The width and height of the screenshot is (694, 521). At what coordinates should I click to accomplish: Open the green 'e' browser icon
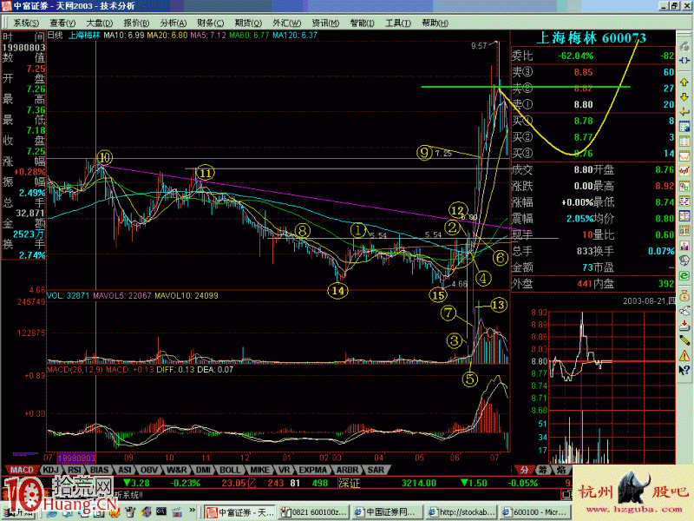pyautogui.click(x=684, y=275)
